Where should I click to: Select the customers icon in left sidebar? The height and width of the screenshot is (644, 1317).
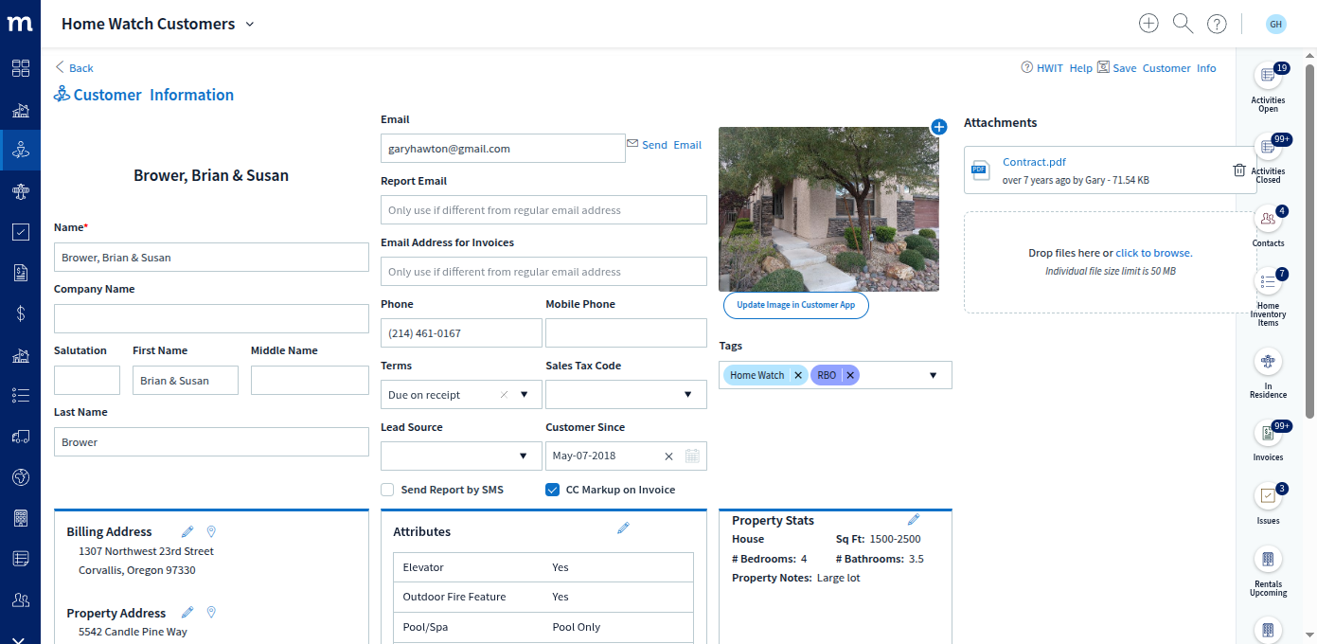click(20, 149)
